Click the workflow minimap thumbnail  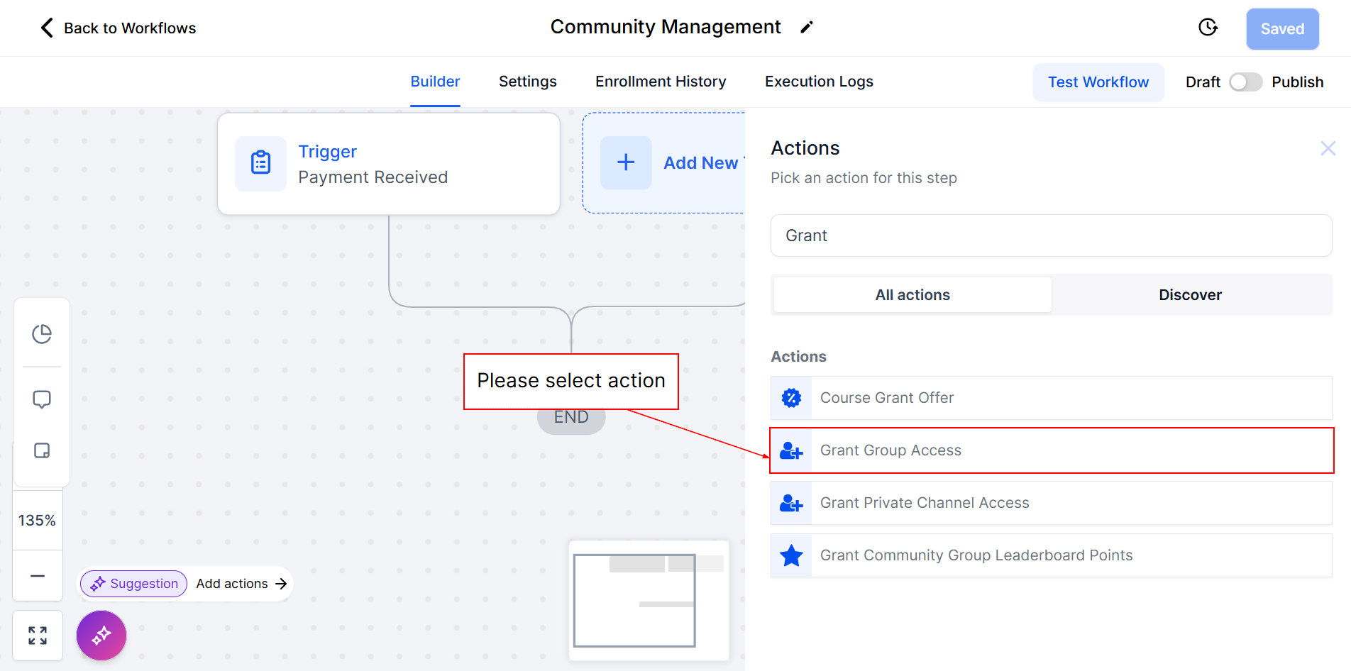(649, 601)
